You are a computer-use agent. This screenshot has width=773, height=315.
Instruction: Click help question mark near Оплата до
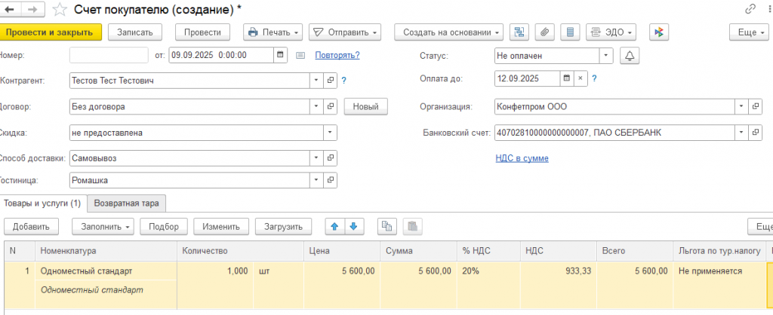click(x=595, y=78)
